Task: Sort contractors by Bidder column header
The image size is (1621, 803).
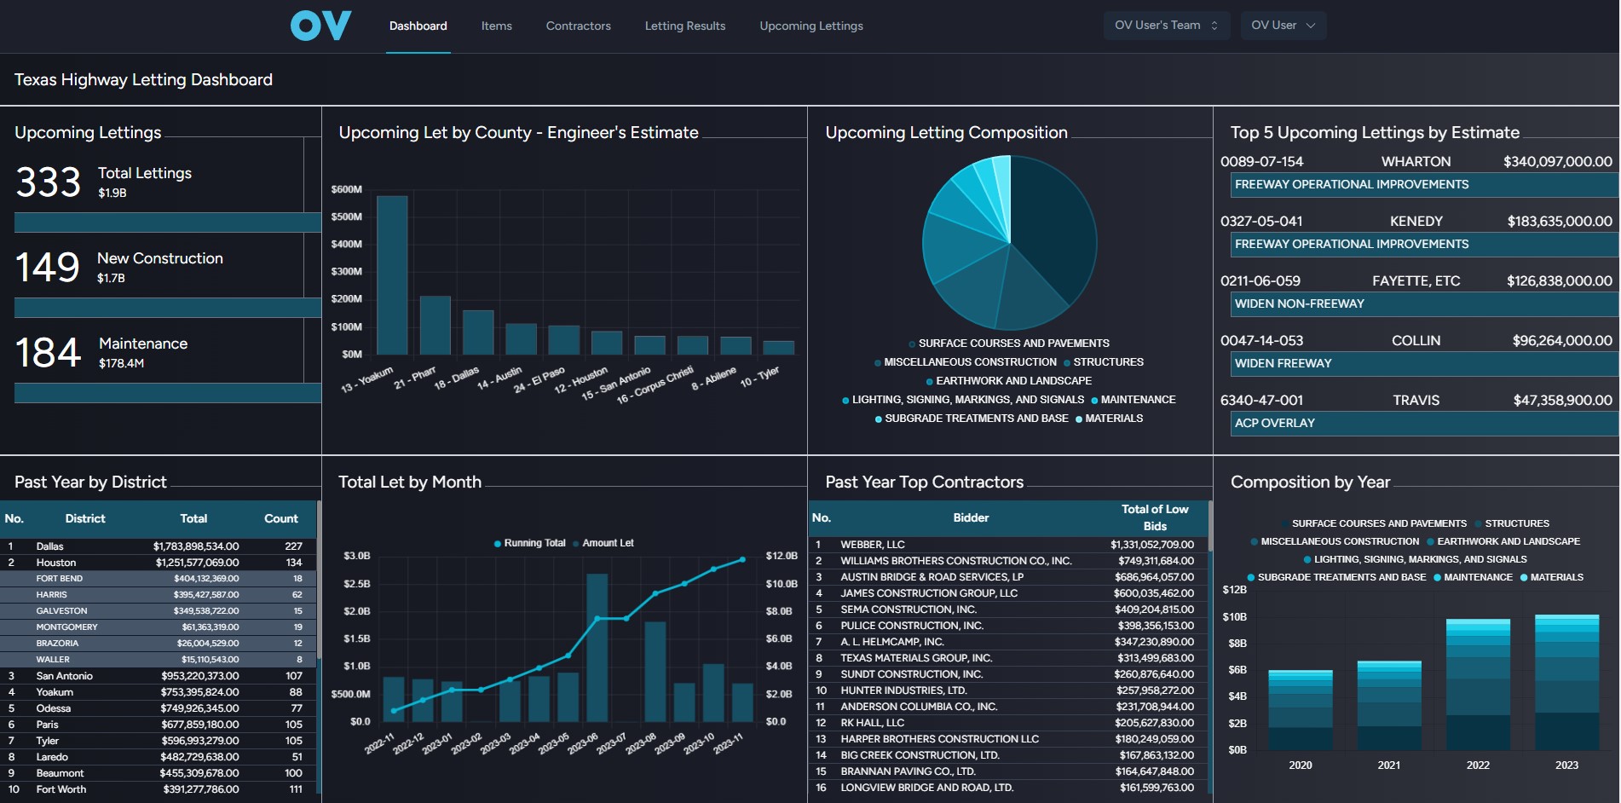Action: point(971,517)
